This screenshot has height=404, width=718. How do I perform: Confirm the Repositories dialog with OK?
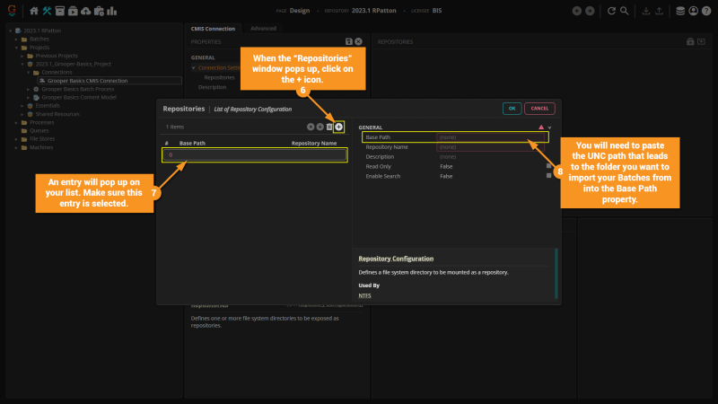512,109
